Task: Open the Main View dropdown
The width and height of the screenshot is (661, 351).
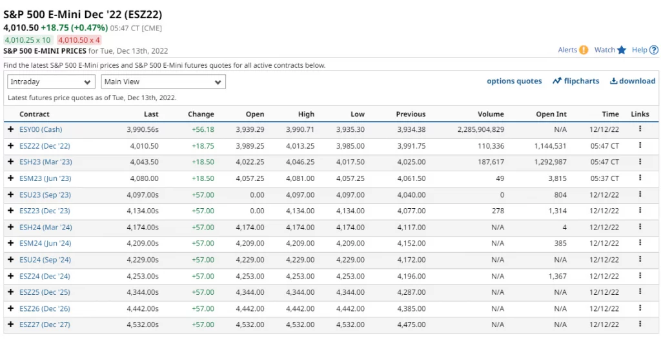Action: 163,81
